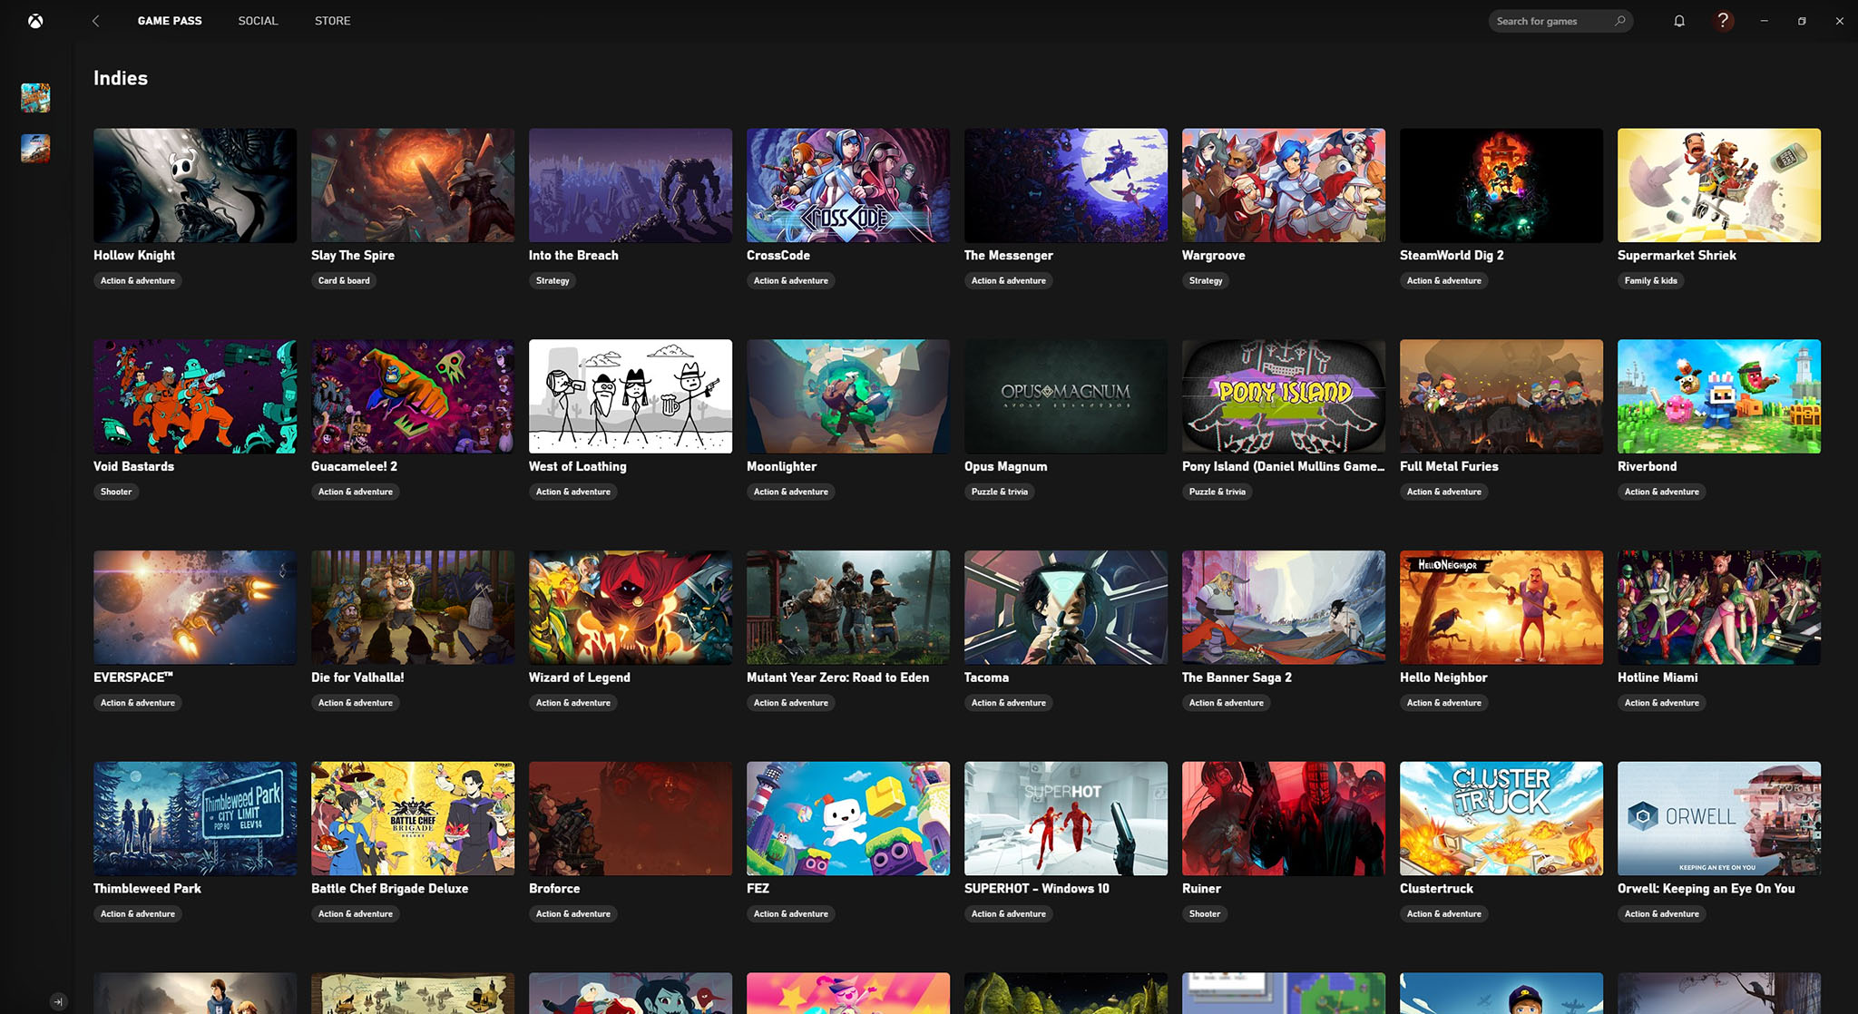
Task: Open the EVERSPACE thumbnail
Action: click(x=195, y=608)
